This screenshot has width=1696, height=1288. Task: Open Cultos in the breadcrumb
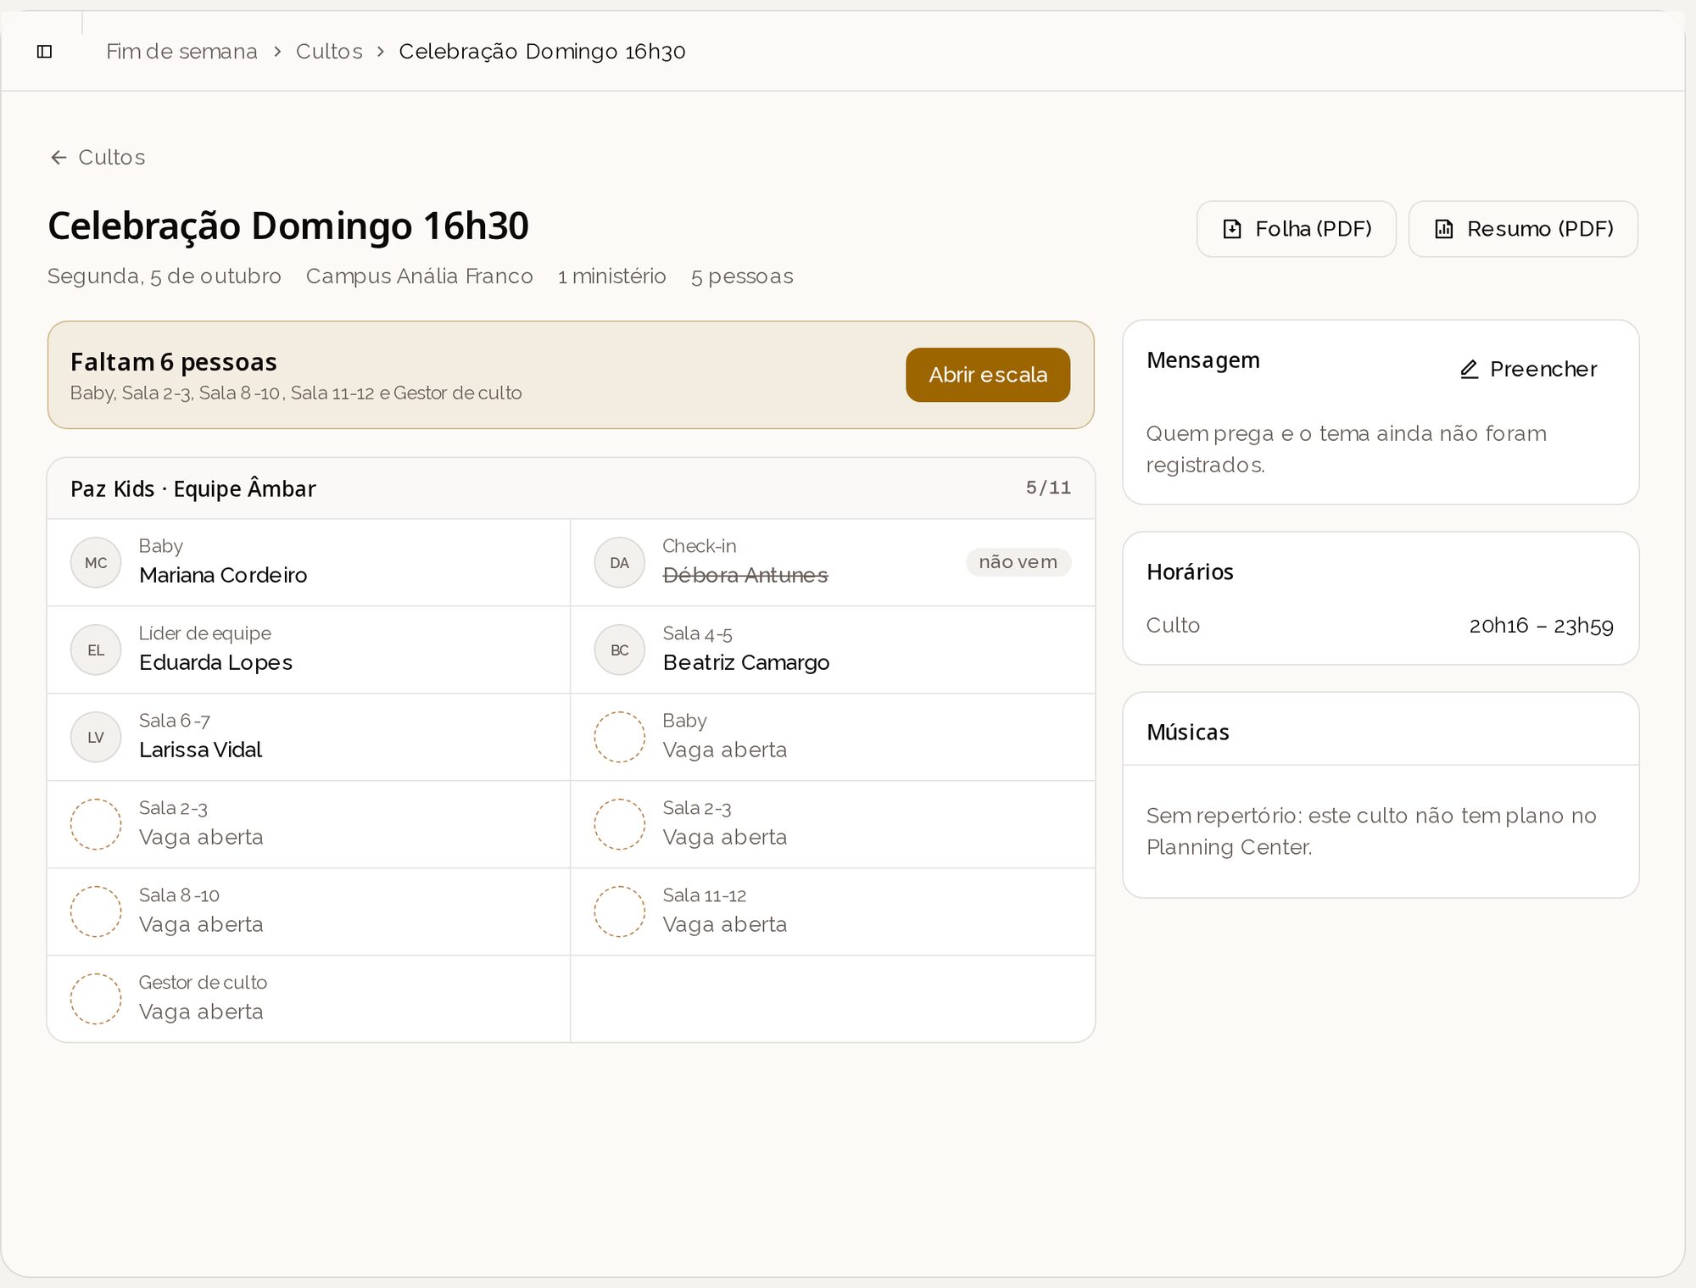(329, 52)
